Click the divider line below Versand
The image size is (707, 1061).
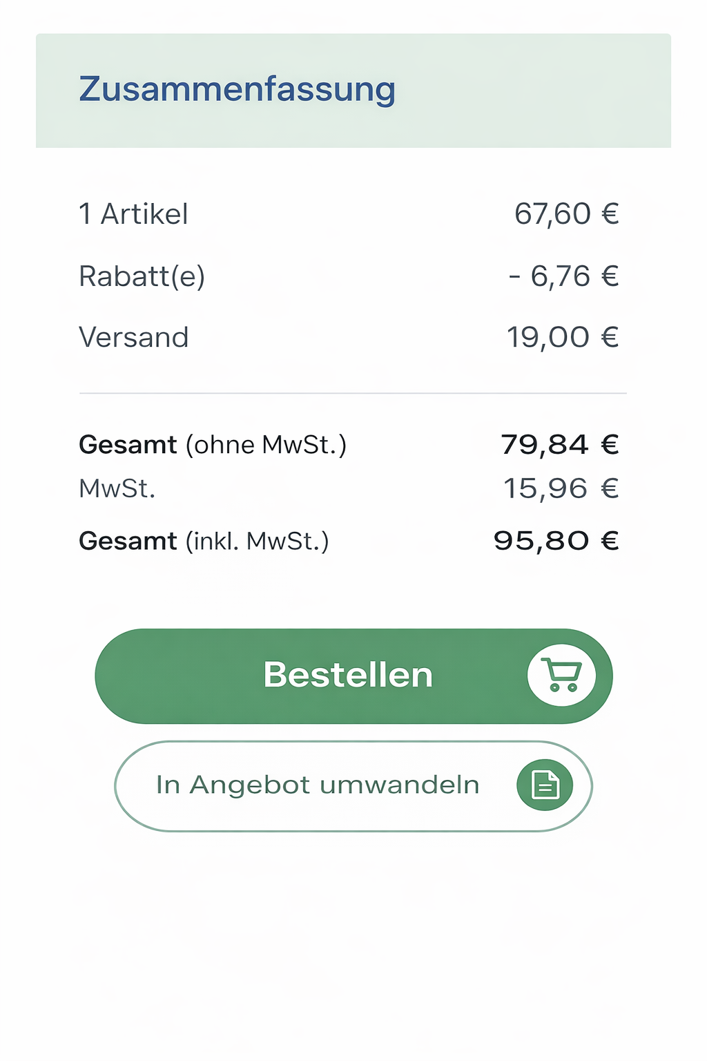353,393
